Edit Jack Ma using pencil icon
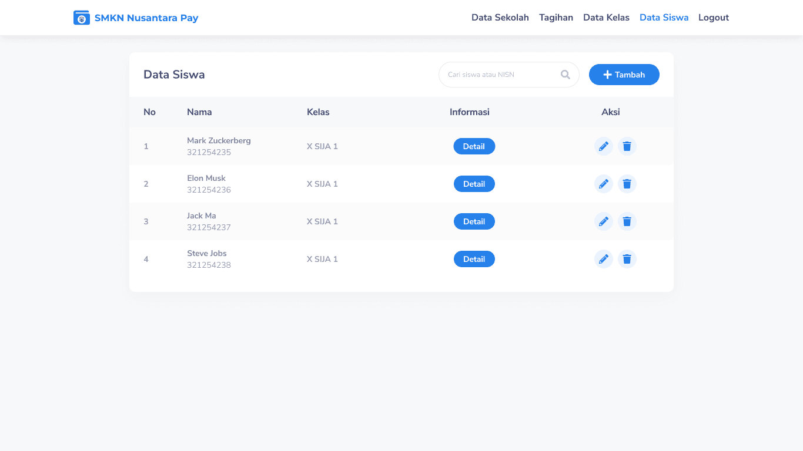This screenshot has height=451, width=803. coord(604,221)
